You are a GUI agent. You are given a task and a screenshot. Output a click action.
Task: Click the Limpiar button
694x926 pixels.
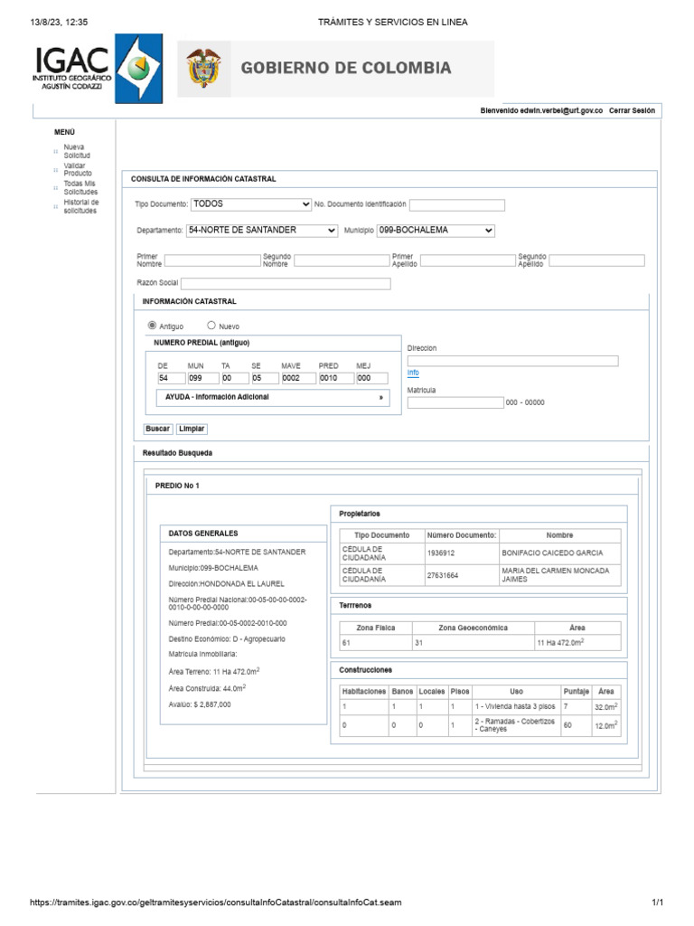pos(192,429)
